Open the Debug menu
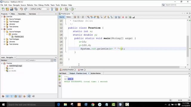Screen dimensions: 191x107 (41, 5)
